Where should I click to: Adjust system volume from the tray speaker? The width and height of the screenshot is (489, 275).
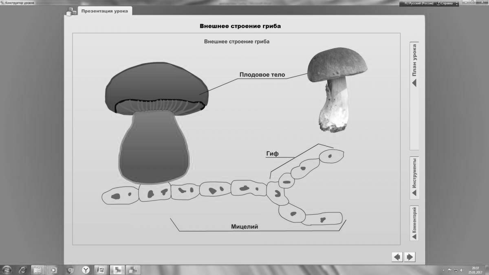point(461,269)
